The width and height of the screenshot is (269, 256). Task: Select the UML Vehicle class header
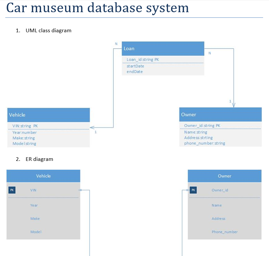click(x=48, y=115)
